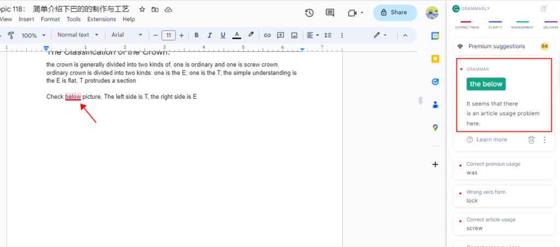
Task: Check the cloud save status icon
Action: click(168, 10)
